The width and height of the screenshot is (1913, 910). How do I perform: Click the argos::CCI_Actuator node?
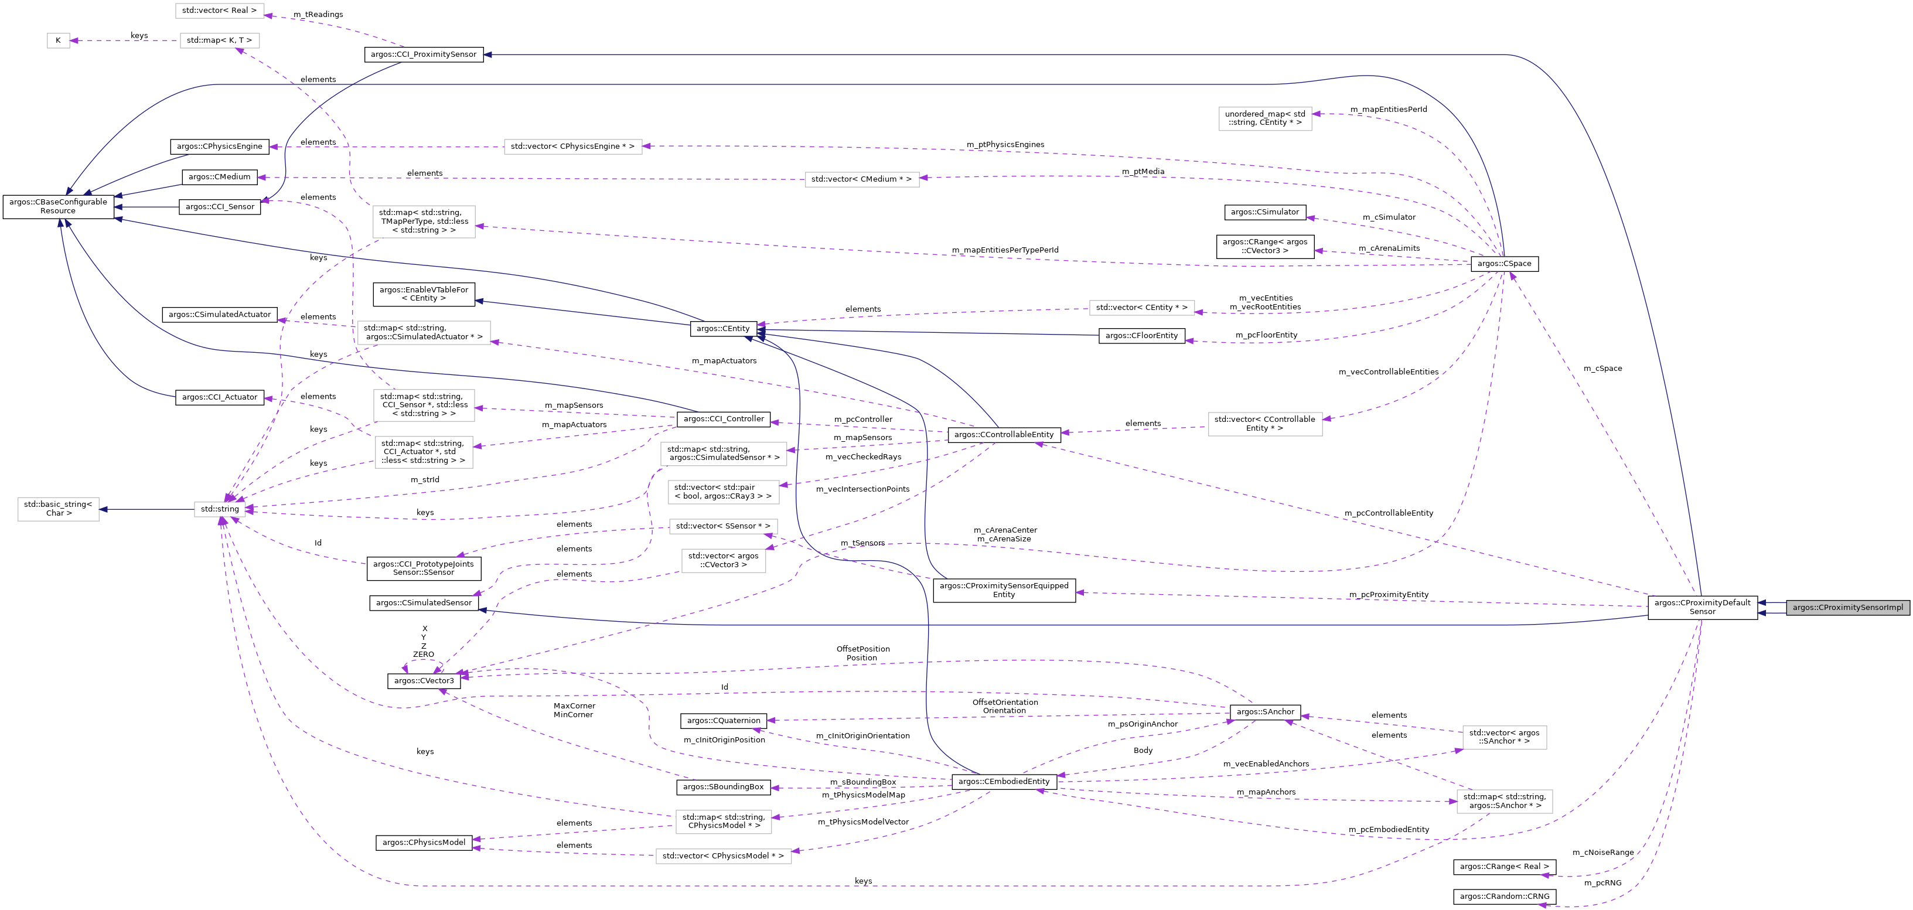(x=220, y=397)
